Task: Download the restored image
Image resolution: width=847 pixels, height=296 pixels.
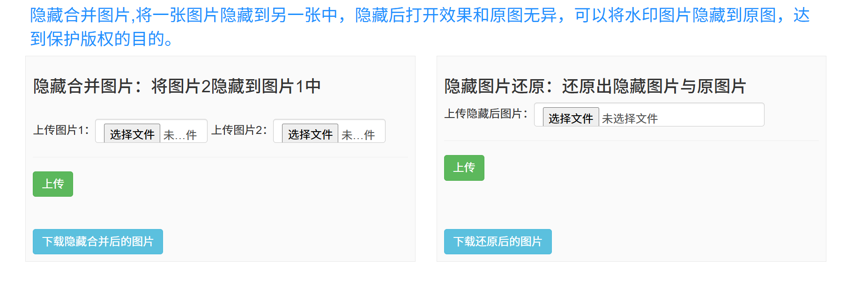Action: [497, 242]
